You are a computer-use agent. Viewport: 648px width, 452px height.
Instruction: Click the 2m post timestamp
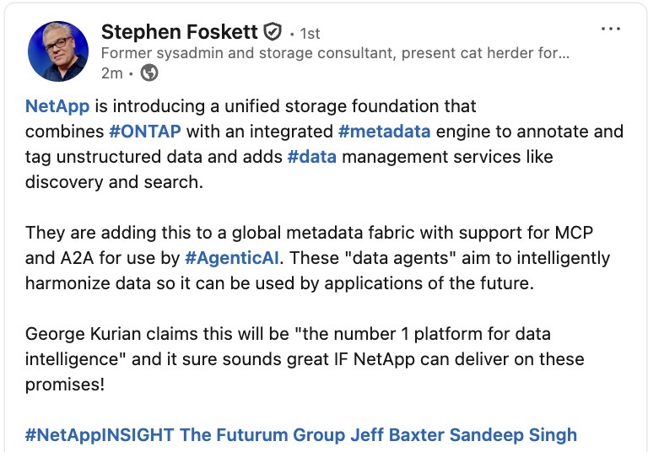click(111, 73)
